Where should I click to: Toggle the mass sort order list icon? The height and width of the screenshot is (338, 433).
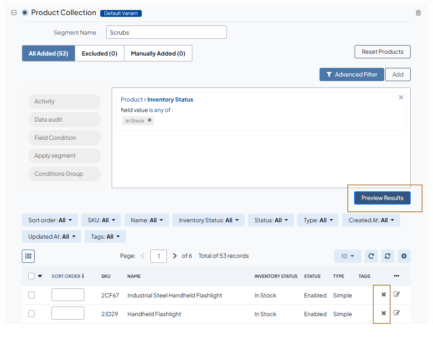click(28, 256)
